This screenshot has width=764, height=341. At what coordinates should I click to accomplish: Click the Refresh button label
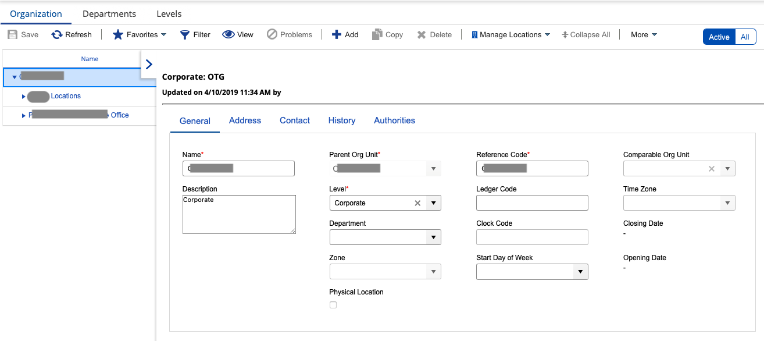tap(78, 35)
